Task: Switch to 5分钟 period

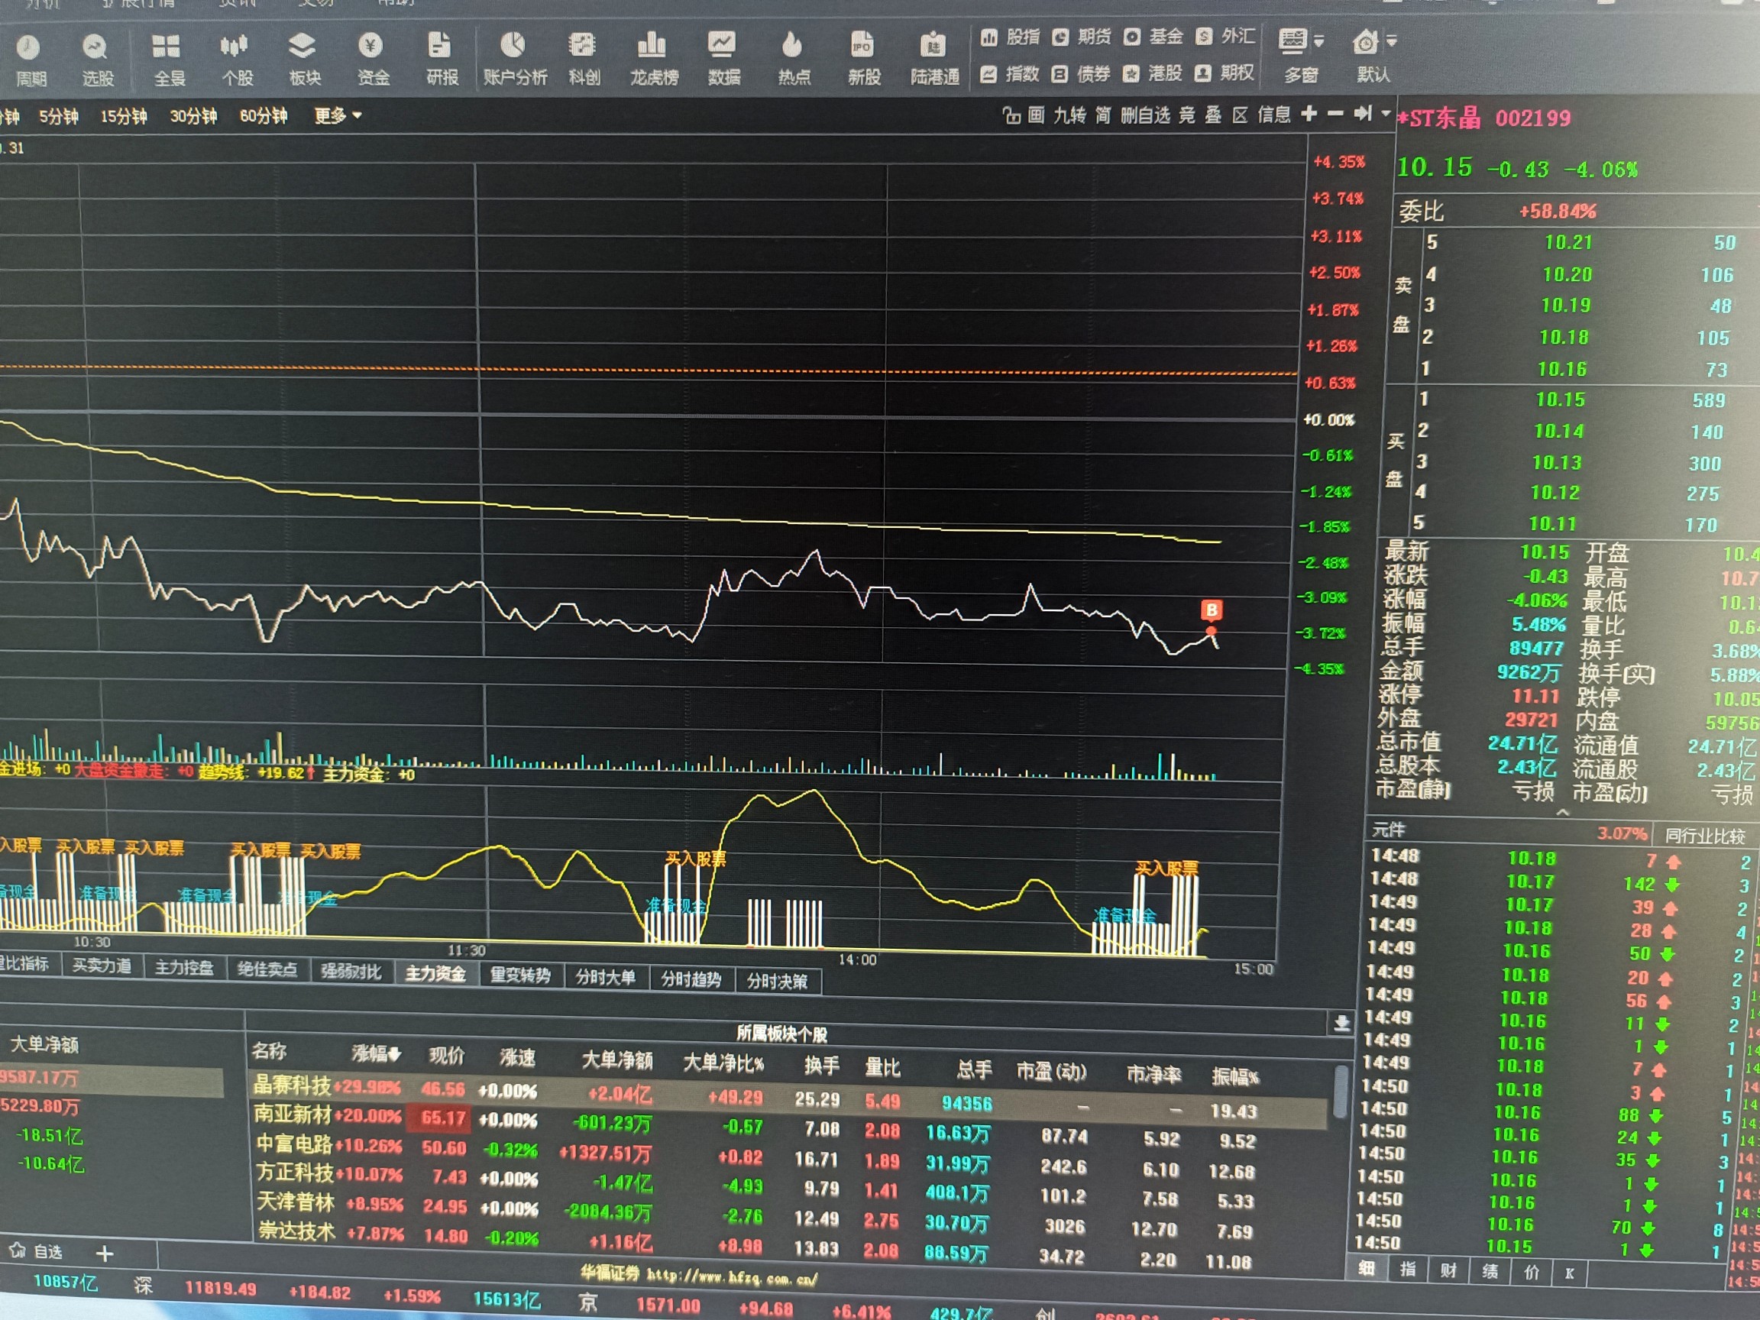Action: 59,117
